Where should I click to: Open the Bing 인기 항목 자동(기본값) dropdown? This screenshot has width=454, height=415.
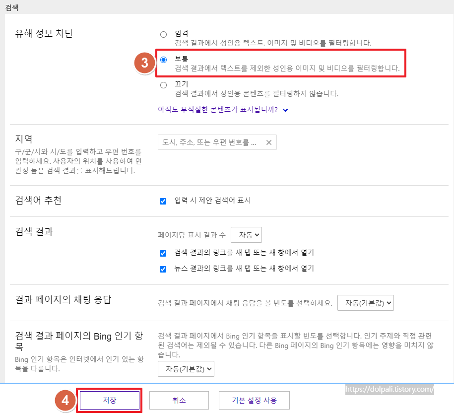point(186,369)
